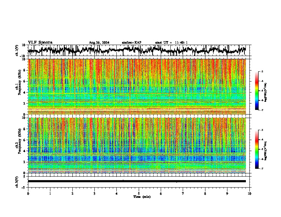
Task: Click the ch.2 frequency axis tick "4"
Action: click(25, 151)
